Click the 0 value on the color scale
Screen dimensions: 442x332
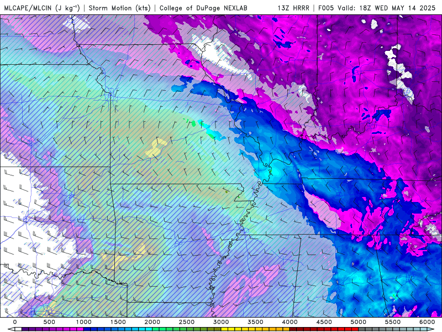[15, 322]
